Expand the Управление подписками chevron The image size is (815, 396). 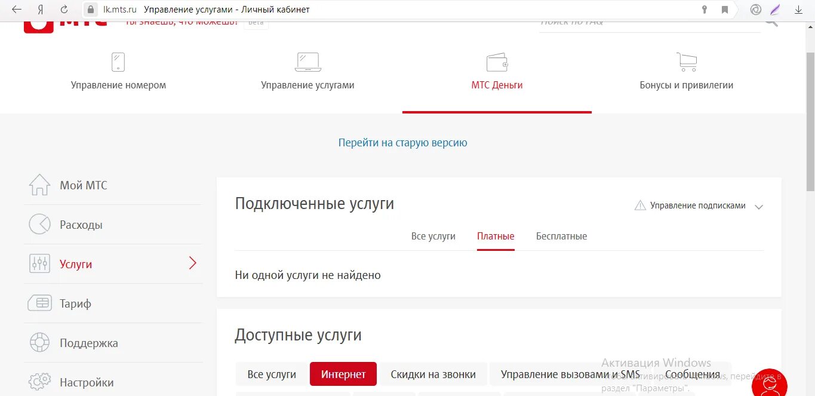tap(759, 207)
